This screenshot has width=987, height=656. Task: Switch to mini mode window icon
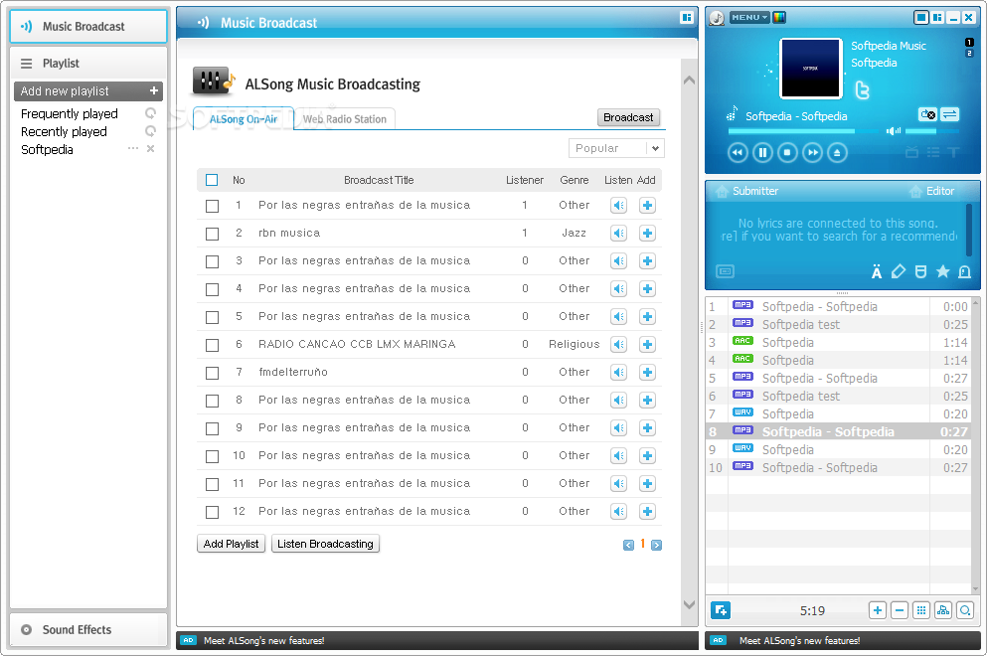click(x=921, y=18)
